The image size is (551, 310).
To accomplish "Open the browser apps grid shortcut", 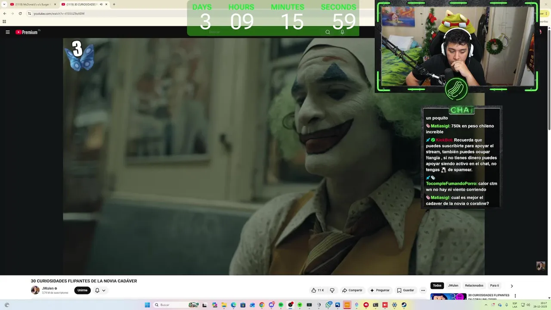I will [x=4, y=22].
